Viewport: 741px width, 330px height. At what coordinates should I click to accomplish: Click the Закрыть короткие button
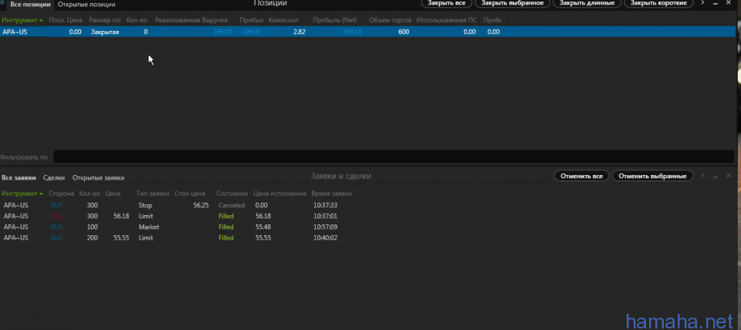pyautogui.click(x=658, y=3)
